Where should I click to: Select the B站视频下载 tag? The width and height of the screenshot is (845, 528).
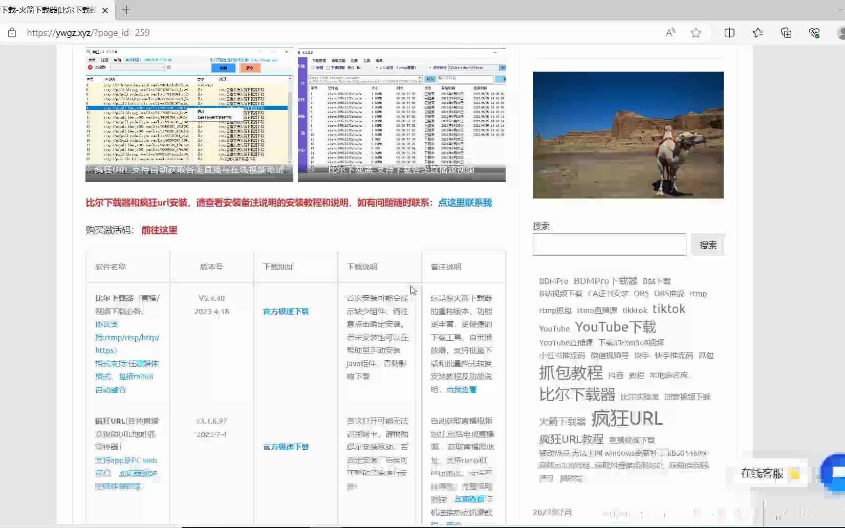point(560,294)
